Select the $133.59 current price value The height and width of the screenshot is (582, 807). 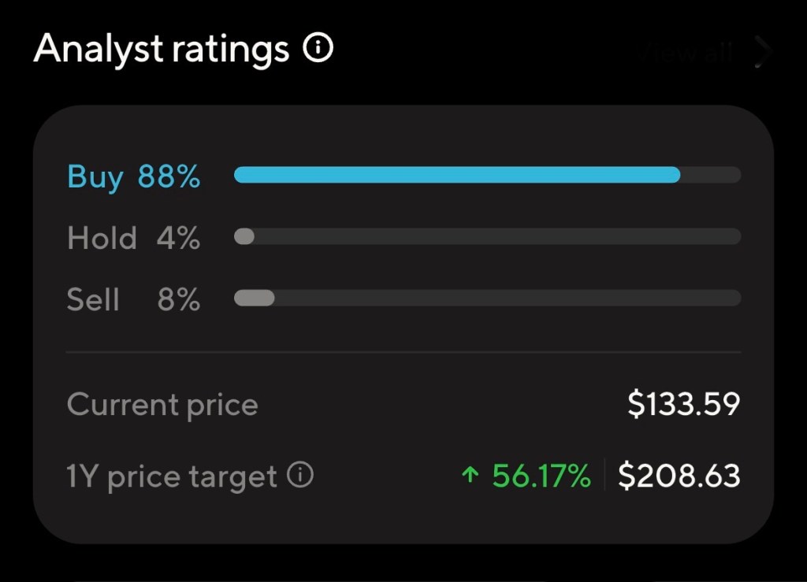coord(683,405)
